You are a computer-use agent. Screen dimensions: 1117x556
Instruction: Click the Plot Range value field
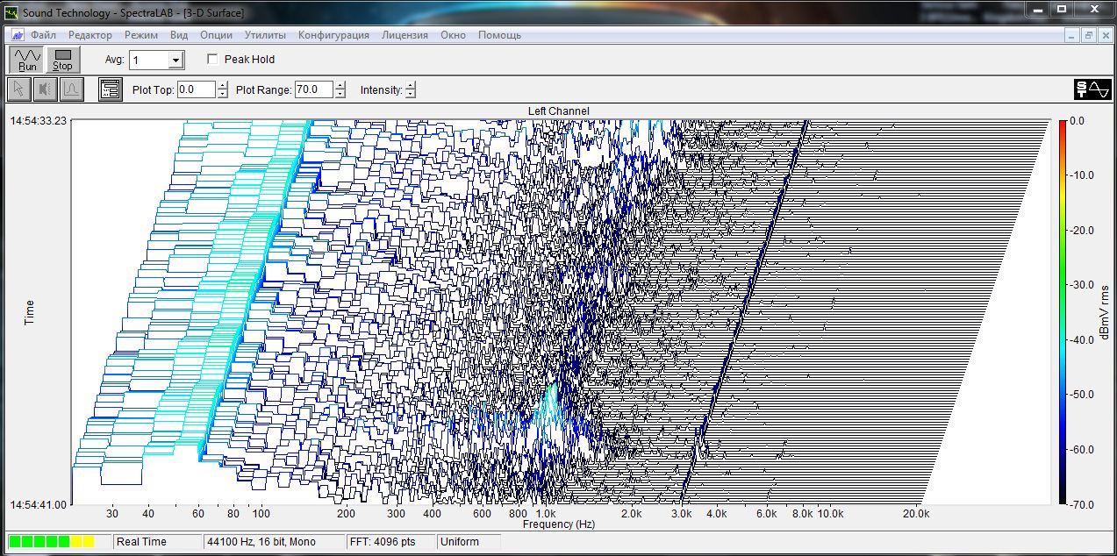(x=313, y=89)
